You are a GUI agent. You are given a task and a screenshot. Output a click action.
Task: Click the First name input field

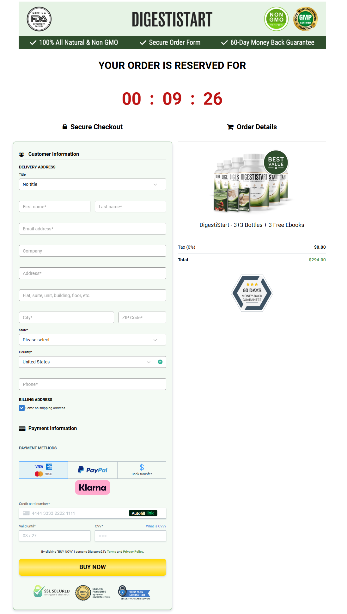(x=55, y=207)
